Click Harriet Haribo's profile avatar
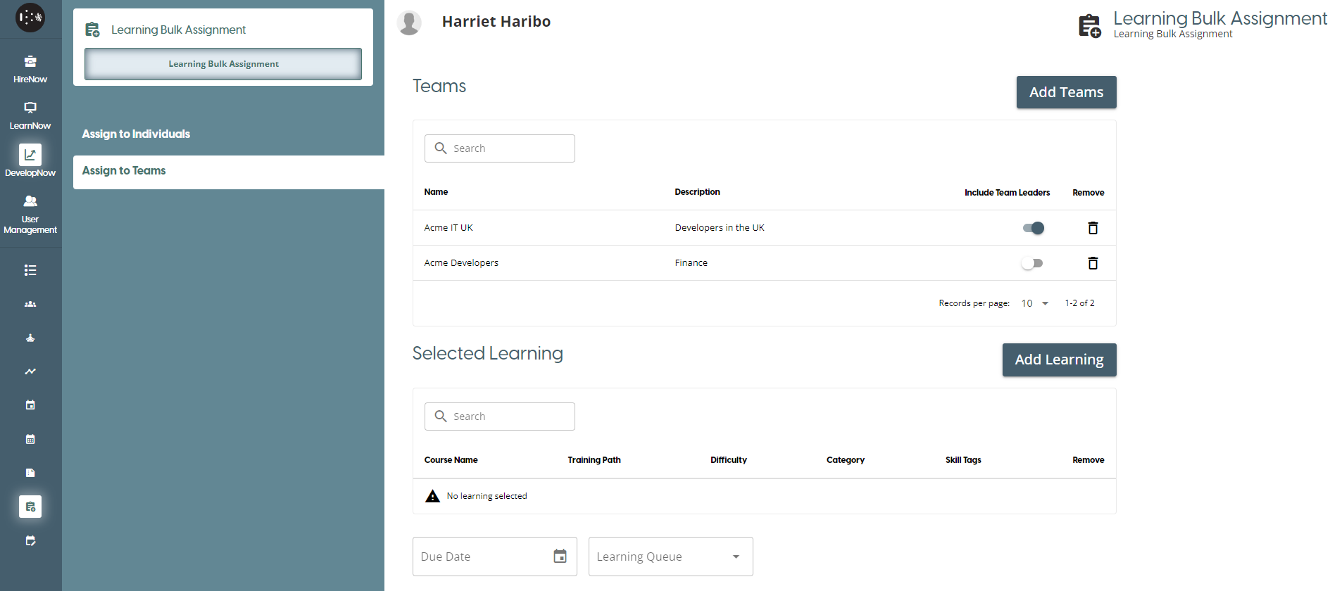This screenshot has height=591, width=1330. click(x=409, y=23)
